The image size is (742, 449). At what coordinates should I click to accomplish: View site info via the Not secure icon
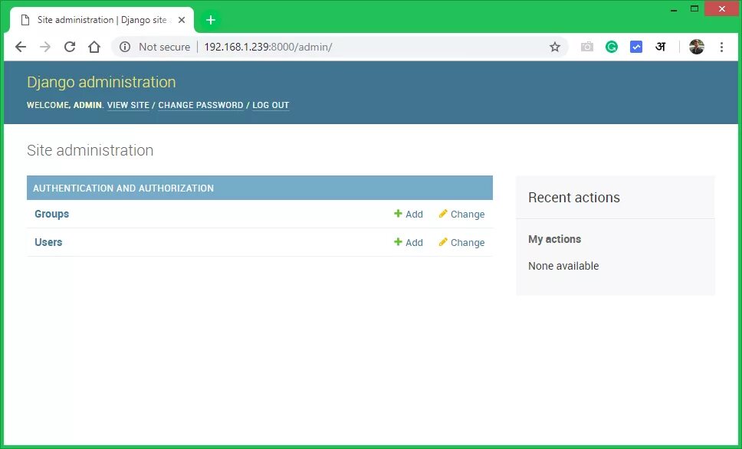click(x=125, y=47)
